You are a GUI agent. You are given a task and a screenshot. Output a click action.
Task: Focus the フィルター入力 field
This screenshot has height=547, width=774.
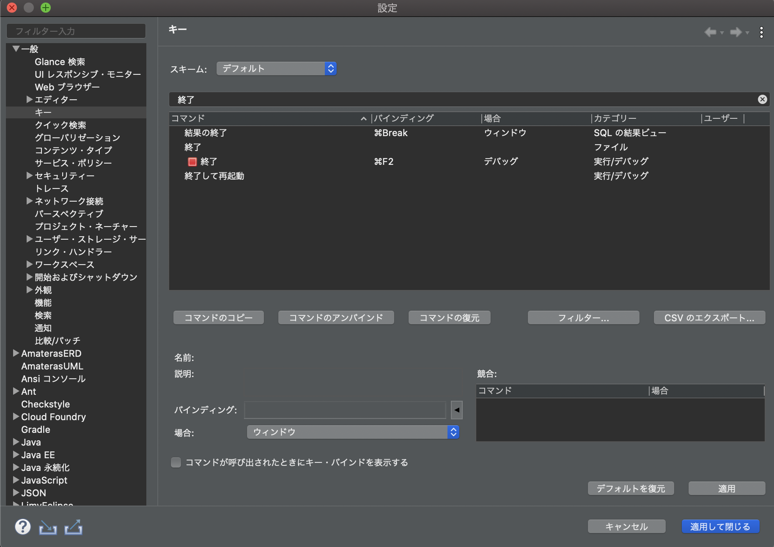tap(76, 31)
